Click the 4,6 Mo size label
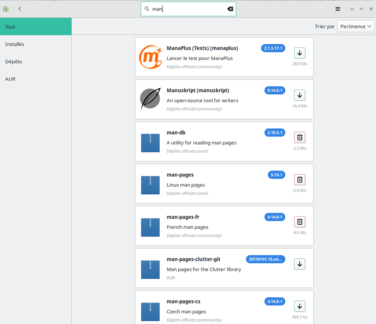This screenshot has height=324, width=376. (x=299, y=232)
